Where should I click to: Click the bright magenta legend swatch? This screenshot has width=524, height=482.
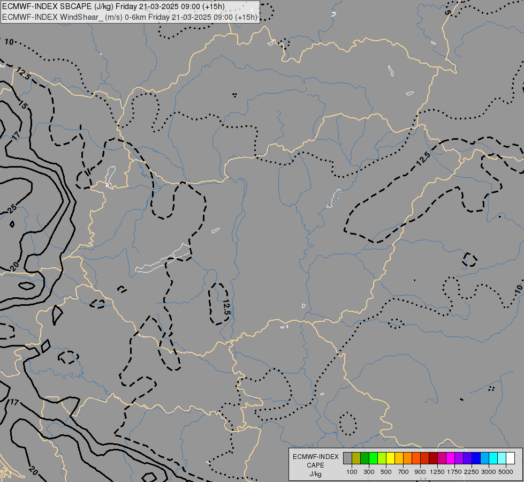coord(450,458)
